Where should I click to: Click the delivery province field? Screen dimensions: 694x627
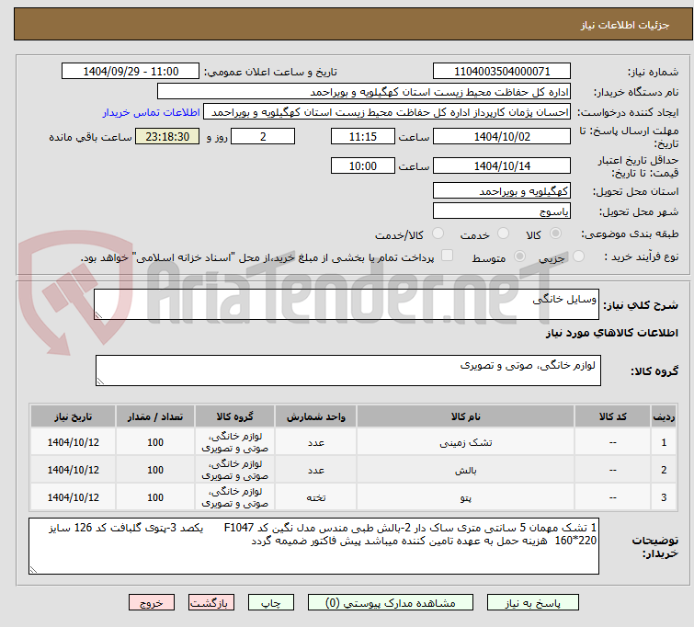(x=502, y=191)
